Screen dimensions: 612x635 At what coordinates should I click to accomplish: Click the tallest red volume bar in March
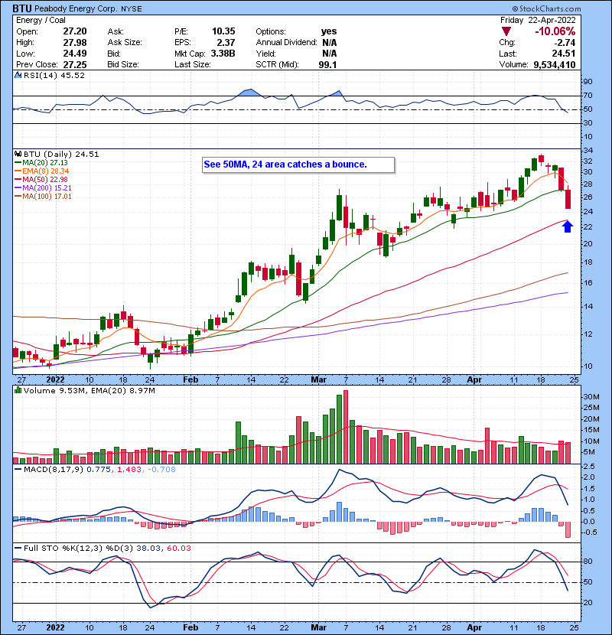[346, 427]
